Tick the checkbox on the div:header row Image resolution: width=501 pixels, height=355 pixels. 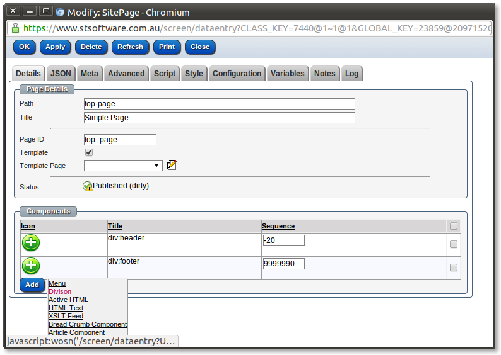pos(453,244)
